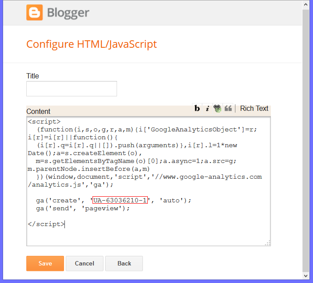Go Back from the configure dialog
This screenshot has width=313, height=283.
pos(124,263)
